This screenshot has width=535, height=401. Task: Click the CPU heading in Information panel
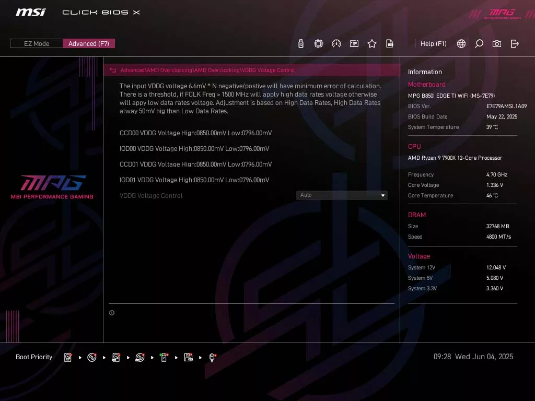414,146
